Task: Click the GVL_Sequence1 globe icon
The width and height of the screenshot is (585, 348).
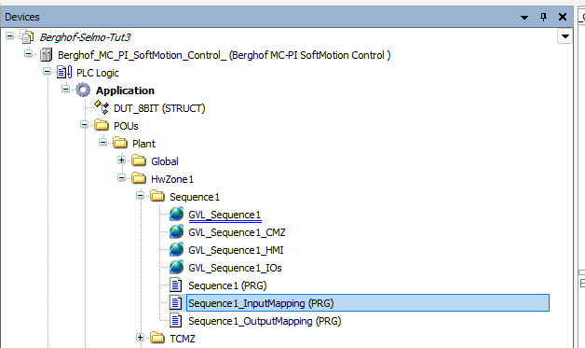Action: pyautogui.click(x=176, y=215)
